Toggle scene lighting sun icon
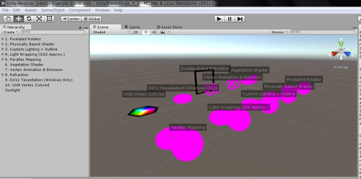Viewport: 361px width, 179px height. pyautogui.click(x=146, y=32)
